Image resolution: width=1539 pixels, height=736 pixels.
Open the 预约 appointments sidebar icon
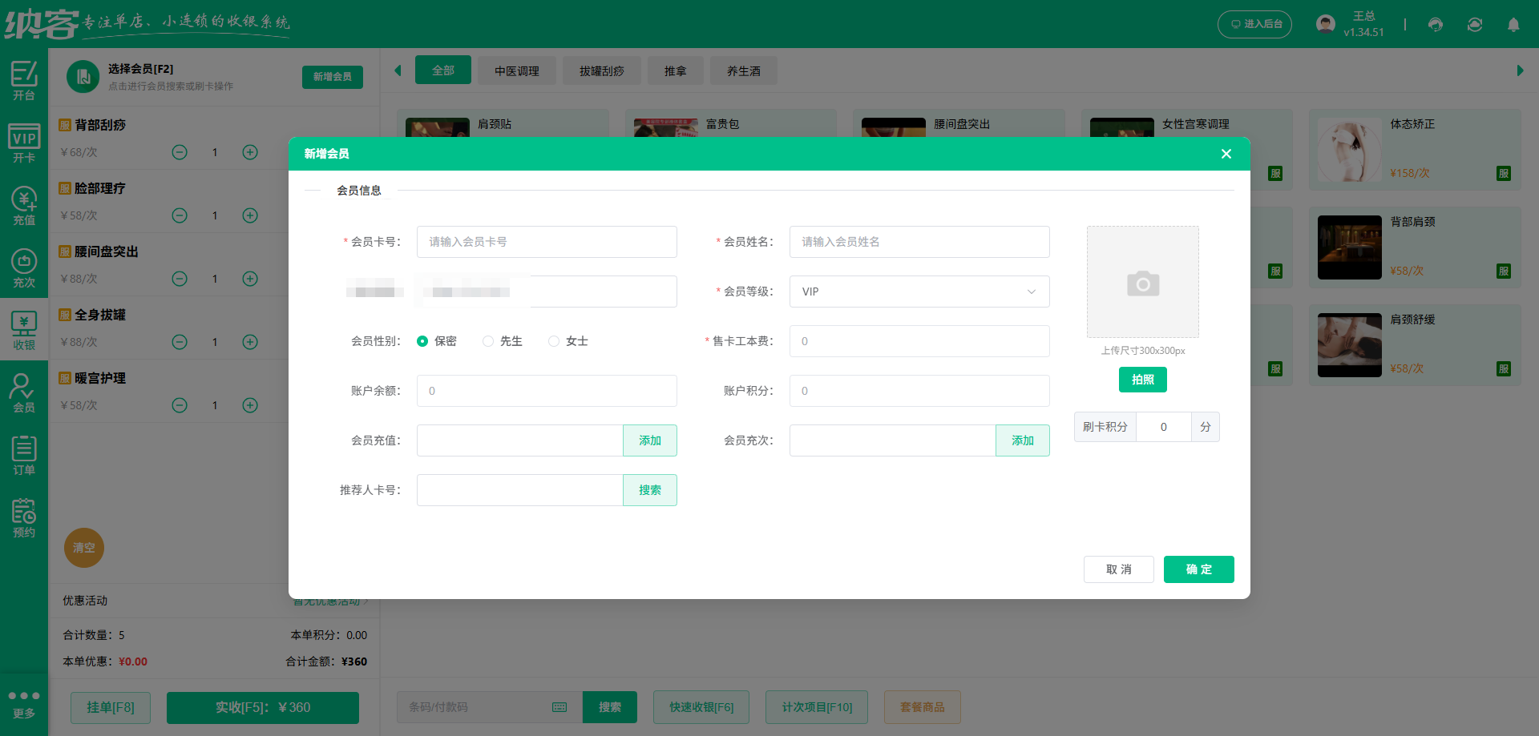tap(24, 517)
